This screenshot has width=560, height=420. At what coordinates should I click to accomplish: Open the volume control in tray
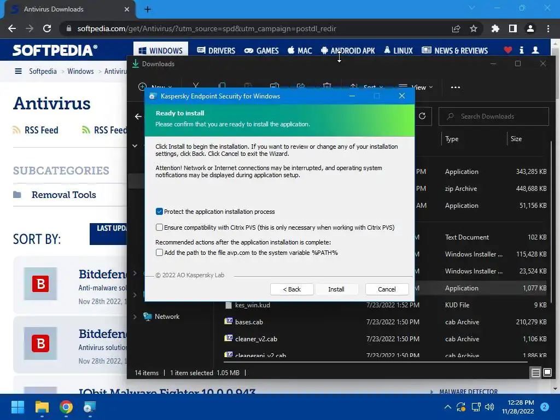pos(489,407)
